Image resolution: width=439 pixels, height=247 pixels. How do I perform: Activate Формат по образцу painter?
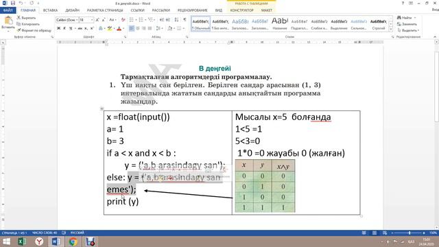pos(34,30)
